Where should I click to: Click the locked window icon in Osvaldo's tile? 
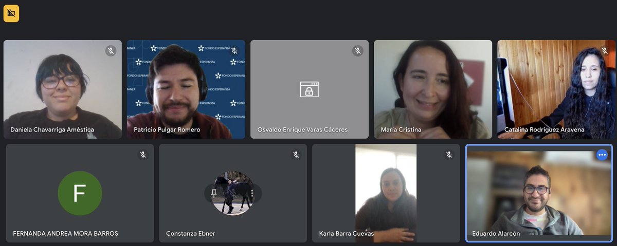click(310, 89)
